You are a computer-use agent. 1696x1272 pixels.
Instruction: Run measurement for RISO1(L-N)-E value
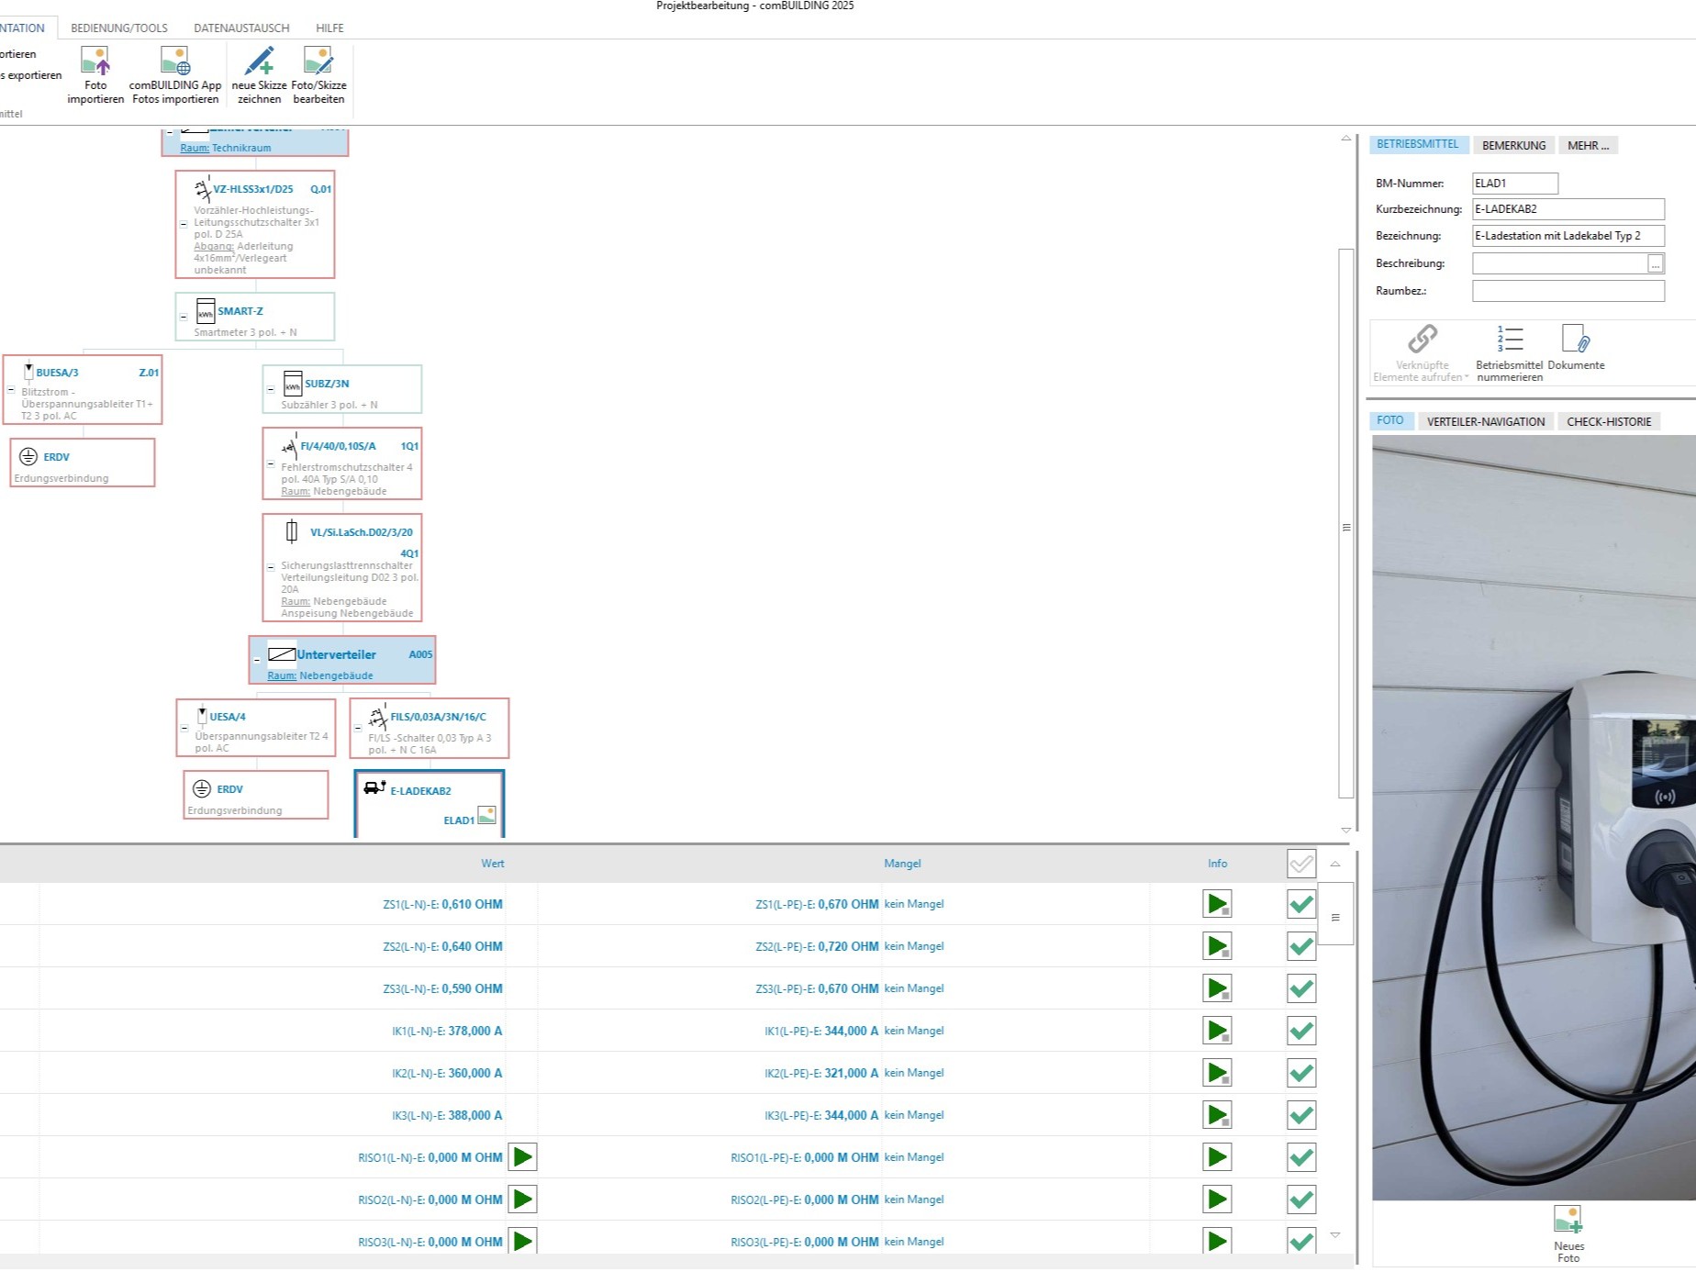tap(523, 1158)
